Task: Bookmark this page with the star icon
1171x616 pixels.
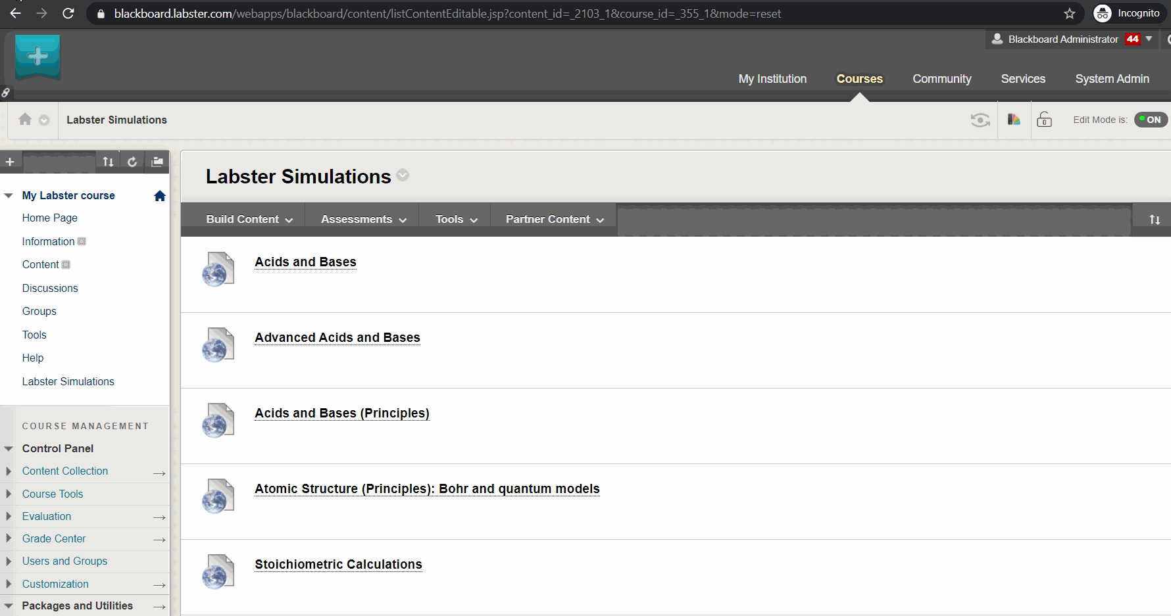Action: 1070,13
